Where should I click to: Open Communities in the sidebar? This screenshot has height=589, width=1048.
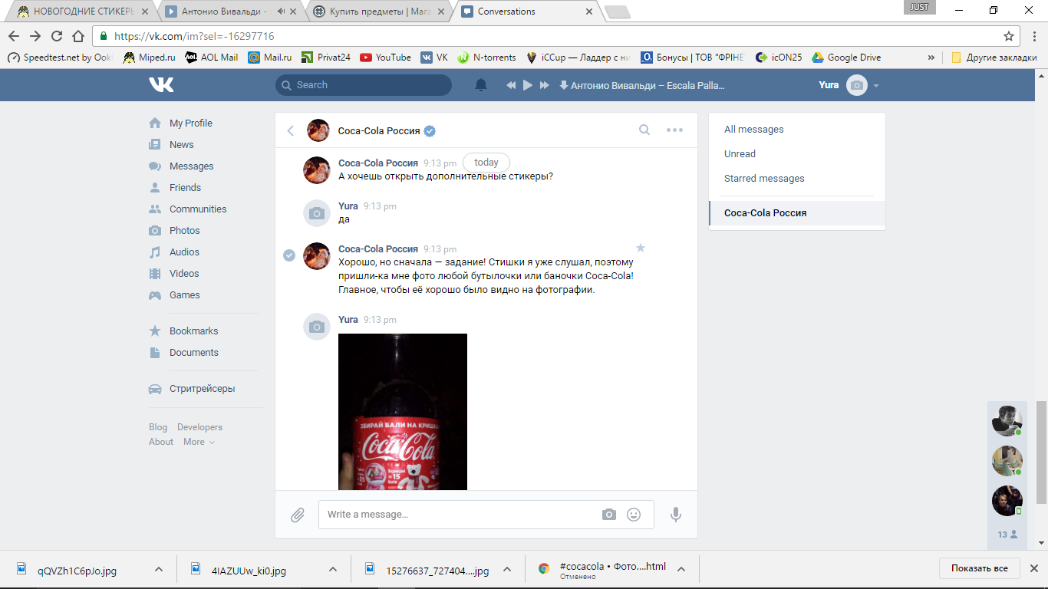[x=198, y=209]
